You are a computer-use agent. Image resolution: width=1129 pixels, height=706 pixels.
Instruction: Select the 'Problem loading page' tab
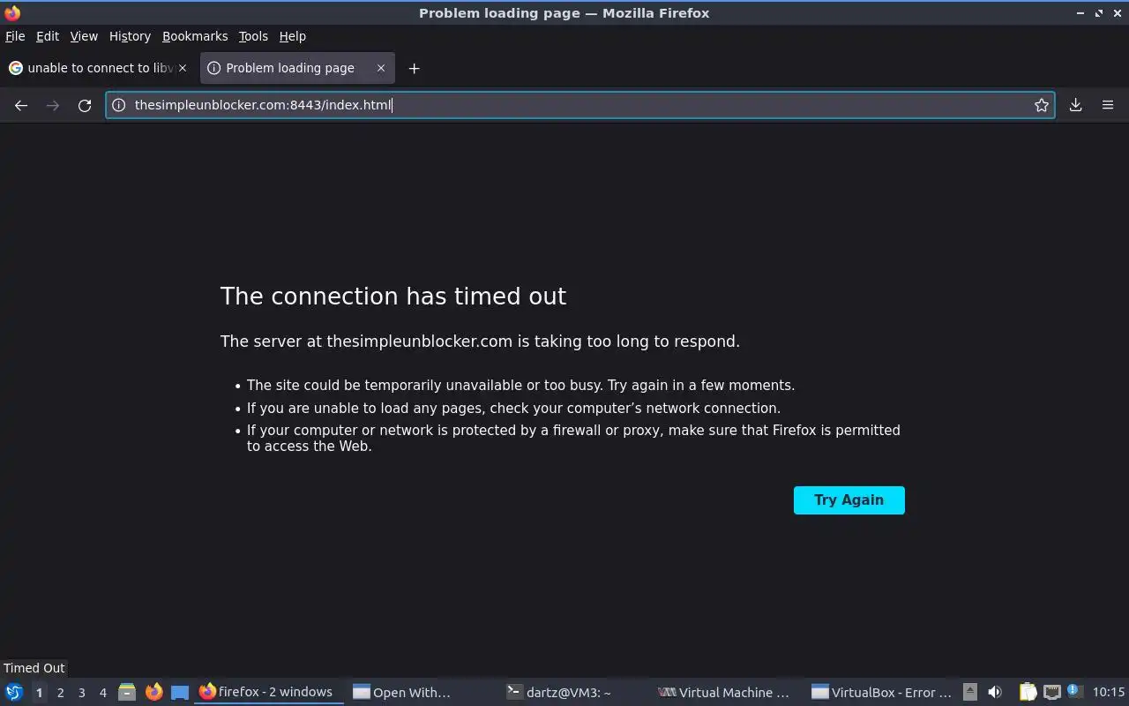297,68
